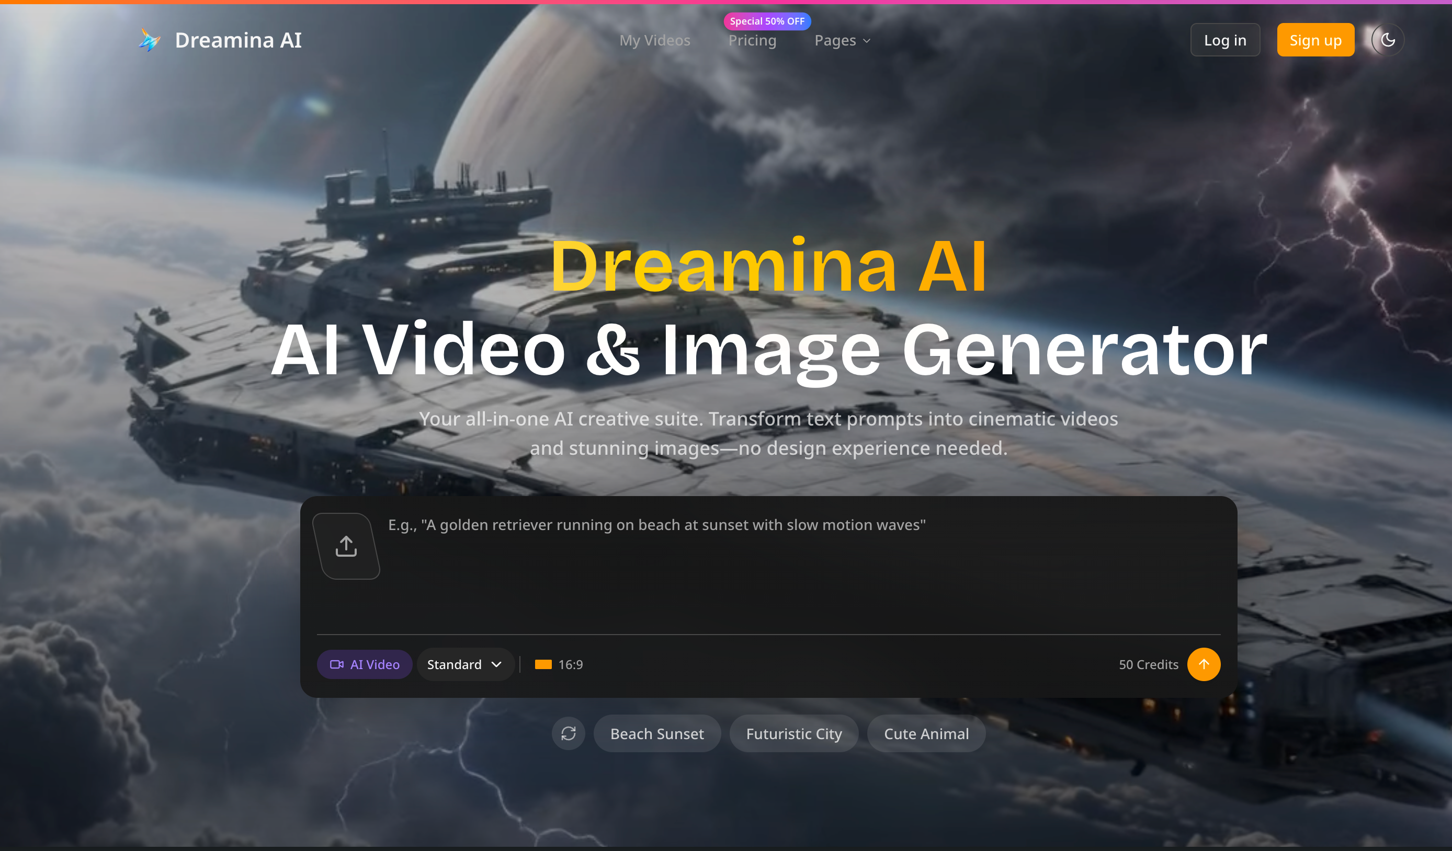
Task: Select the Futuristic City prompt suggestion
Action: [794, 733]
